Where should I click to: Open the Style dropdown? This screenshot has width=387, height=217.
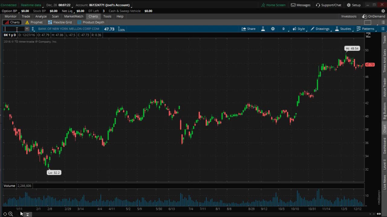click(x=299, y=29)
